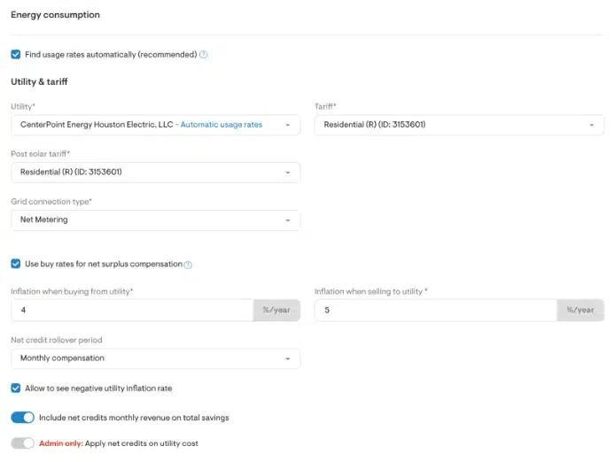Click the Automatic usage rates link text
Image resolution: width=615 pixels, height=462 pixels.
222,125
